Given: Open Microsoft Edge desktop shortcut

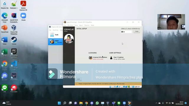Looking at the screenshot, I should tap(5, 18).
